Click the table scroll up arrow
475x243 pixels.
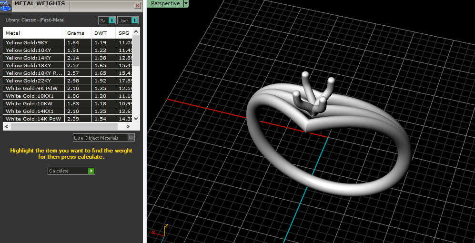coord(136,31)
